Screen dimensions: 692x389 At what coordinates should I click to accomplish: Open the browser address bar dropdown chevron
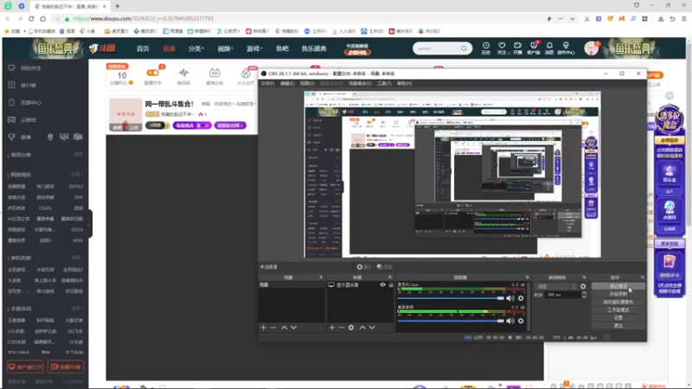(572, 19)
